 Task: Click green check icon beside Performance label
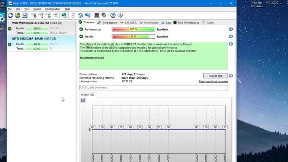tap(81, 29)
